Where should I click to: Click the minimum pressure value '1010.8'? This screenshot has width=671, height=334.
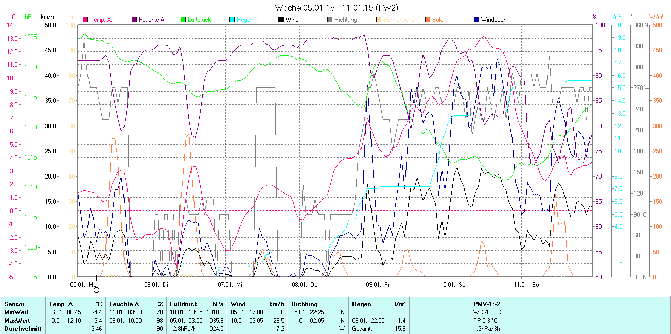(216, 312)
